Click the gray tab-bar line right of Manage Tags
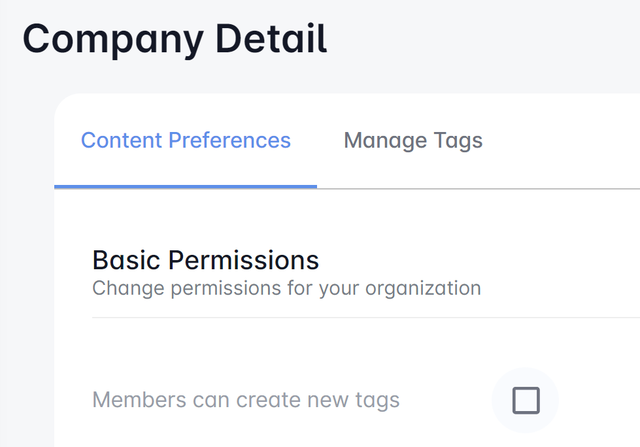 562,188
